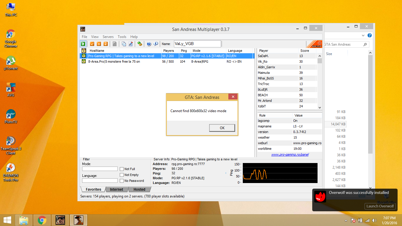
Task: Open the View menu
Action: [95, 37]
